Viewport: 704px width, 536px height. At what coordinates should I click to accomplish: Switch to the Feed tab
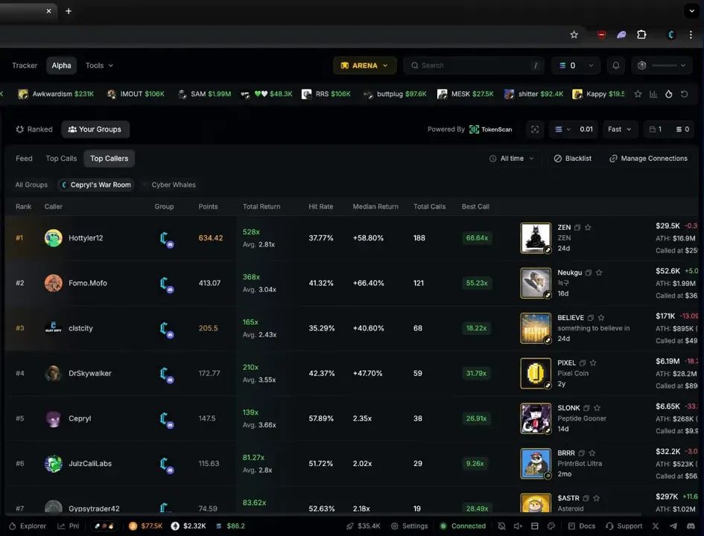pos(23,159)
